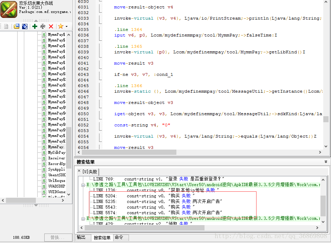Open search result LINE 1736 获取本地ip地址失败
331x243 pixels.
click(156, 190)
